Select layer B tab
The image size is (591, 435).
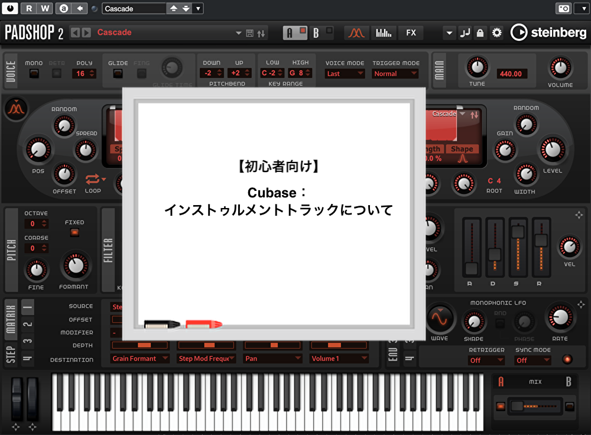click(x=316, y=33)
